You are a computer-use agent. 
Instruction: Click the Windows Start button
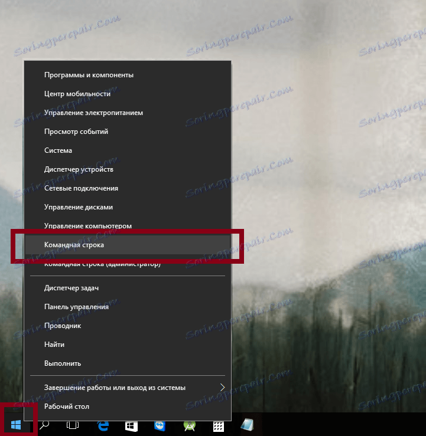(x=16, y=425)
